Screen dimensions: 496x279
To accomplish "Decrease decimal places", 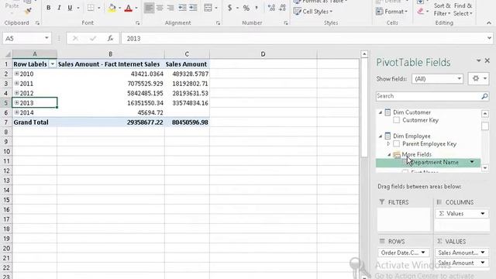I will pos(282,8).
